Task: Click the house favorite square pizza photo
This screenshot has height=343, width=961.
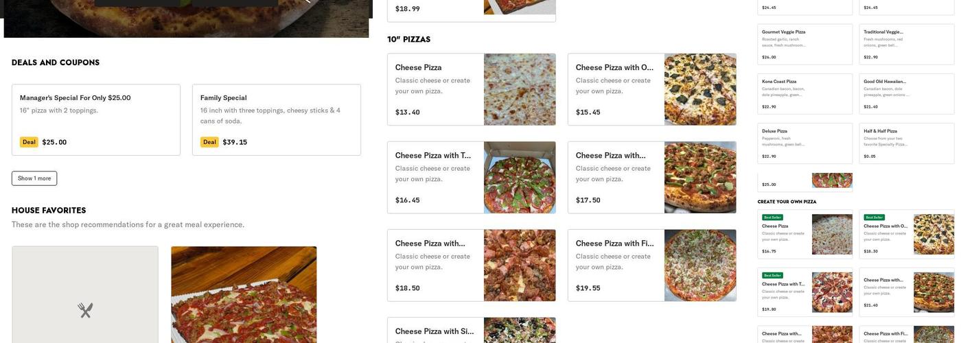Action: [x=244, y=295]
